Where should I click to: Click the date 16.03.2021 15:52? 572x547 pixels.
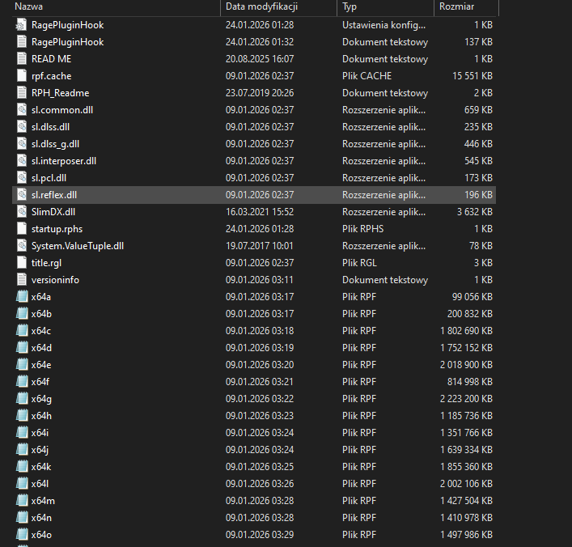coord(260,212)
